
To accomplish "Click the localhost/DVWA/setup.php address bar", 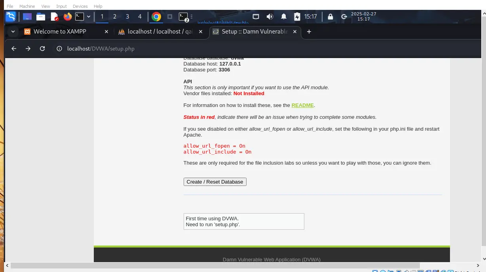I will pyautogui.click(x=101, y=49).
